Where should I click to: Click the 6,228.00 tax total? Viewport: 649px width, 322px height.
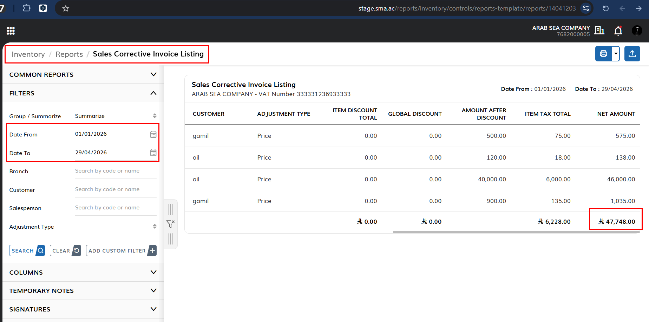pyautogui.click(x=554, y=222)
